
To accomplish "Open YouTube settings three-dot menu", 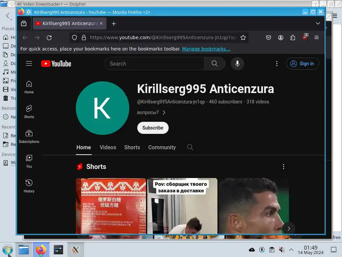I will coord(277,64).
